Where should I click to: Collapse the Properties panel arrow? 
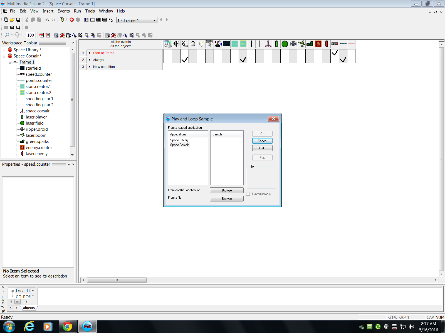(69, 164)
